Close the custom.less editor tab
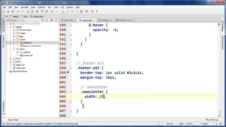The width and height of the screenshot is (226, 127). click(94, 20)
